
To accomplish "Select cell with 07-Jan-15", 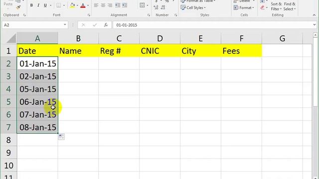I will pyautogui.click(x=37, y=114).
